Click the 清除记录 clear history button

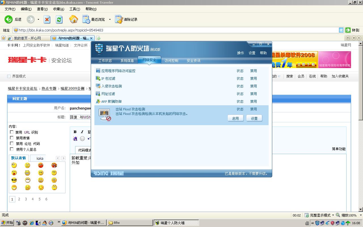126,19
